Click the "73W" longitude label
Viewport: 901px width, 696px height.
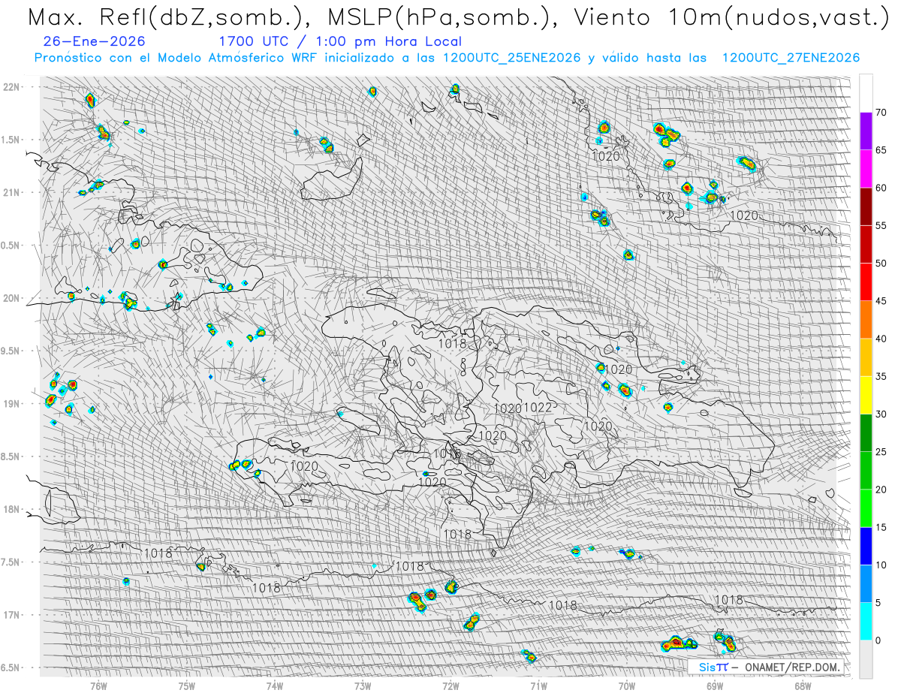[x=363, y=685]
